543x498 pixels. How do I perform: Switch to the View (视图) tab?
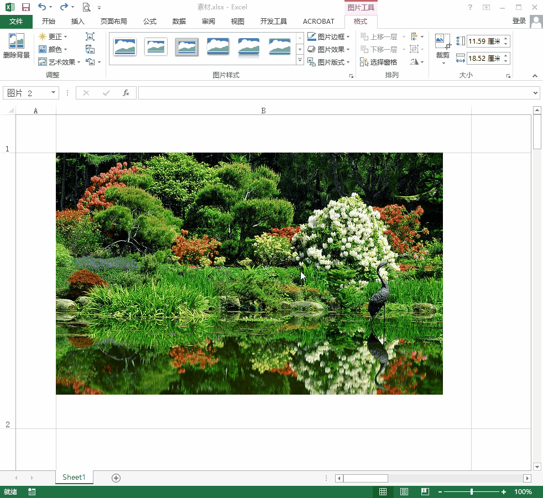click(238, 22)
